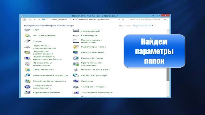Open the История файлов icon
Screen dimensions: 205x115
point(28,35)
